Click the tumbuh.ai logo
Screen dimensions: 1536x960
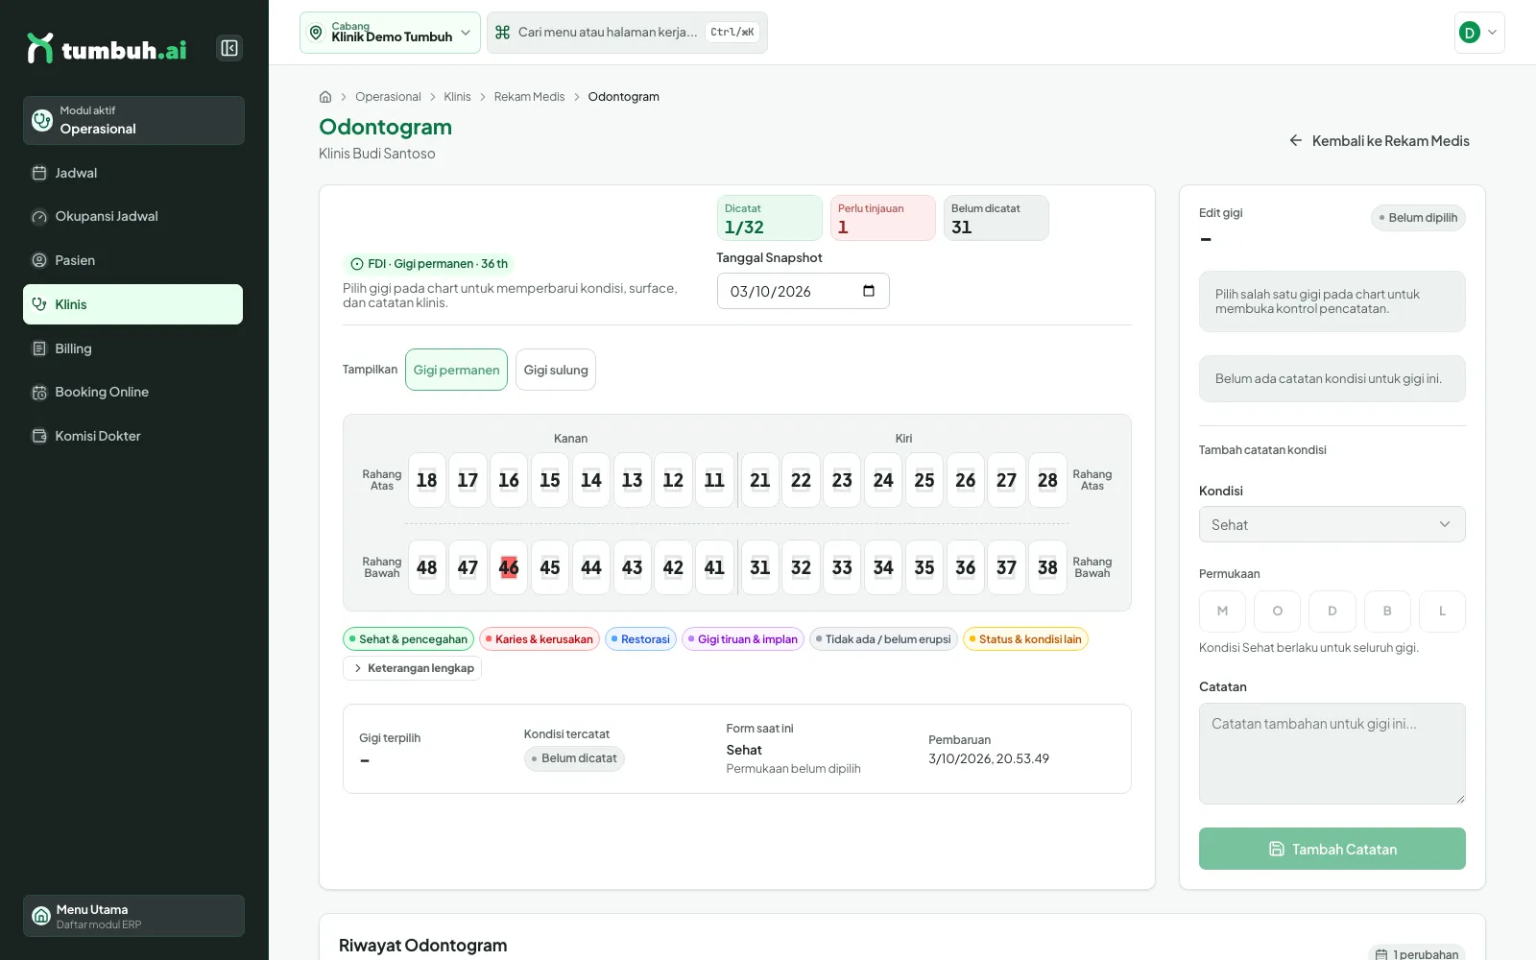pyautogui.click(x=107, y=48)
